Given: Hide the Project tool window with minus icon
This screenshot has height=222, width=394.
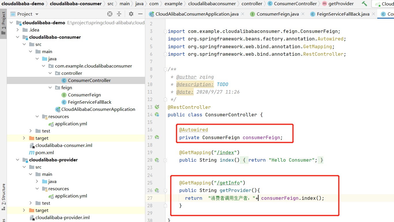Looking at the screenshot, I should 140,14.
